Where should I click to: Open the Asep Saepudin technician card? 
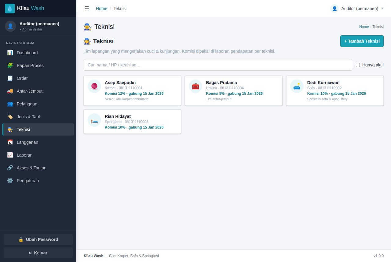click(x=132, y=91)
